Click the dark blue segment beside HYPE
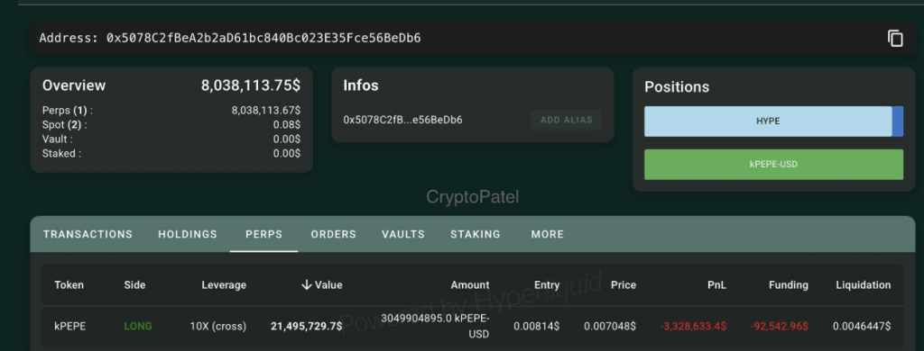 pos(898,121)
